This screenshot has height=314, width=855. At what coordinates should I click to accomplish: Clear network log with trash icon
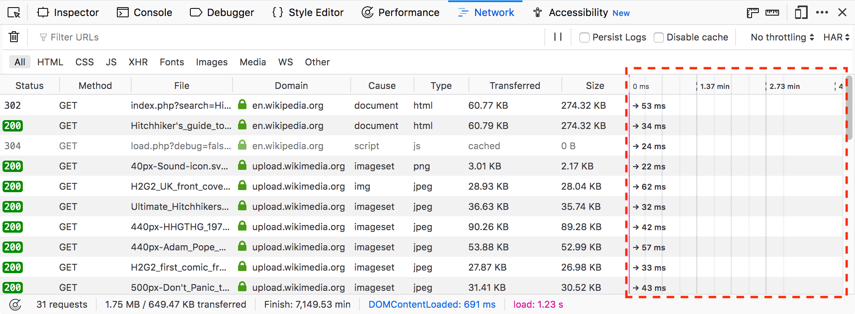pos(14,37)
